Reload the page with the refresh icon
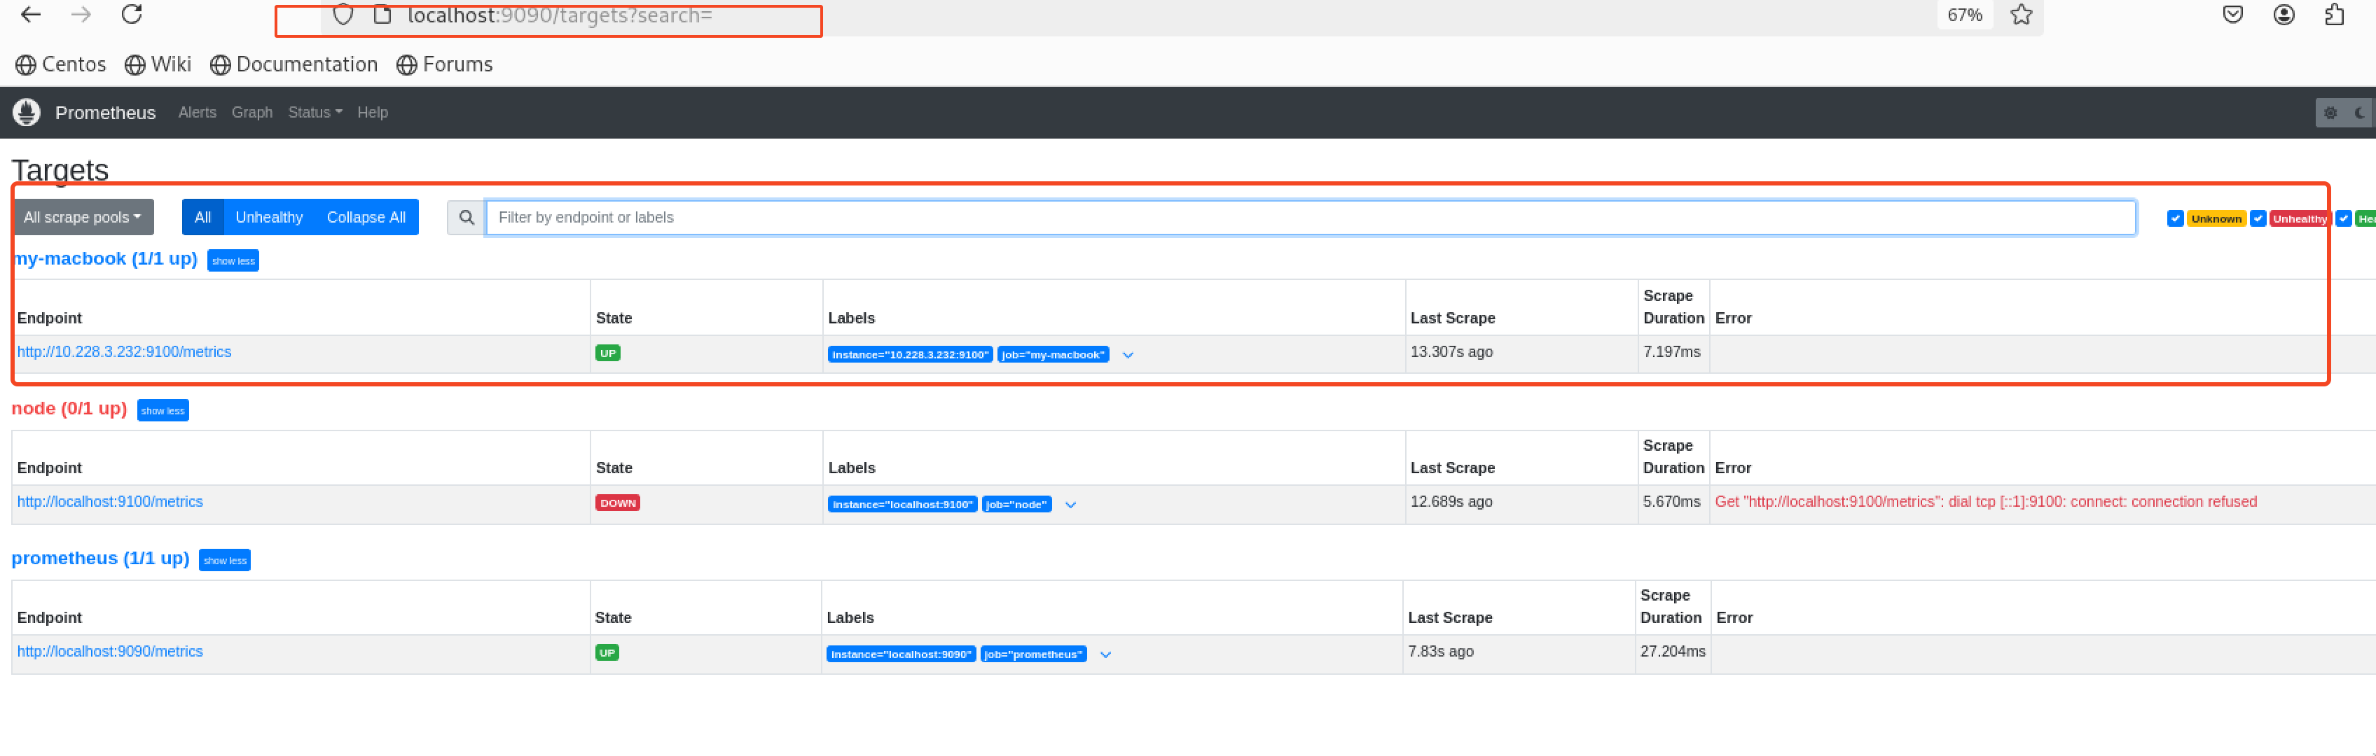The height and width of the screenshot is (756, 2376). 132,14
